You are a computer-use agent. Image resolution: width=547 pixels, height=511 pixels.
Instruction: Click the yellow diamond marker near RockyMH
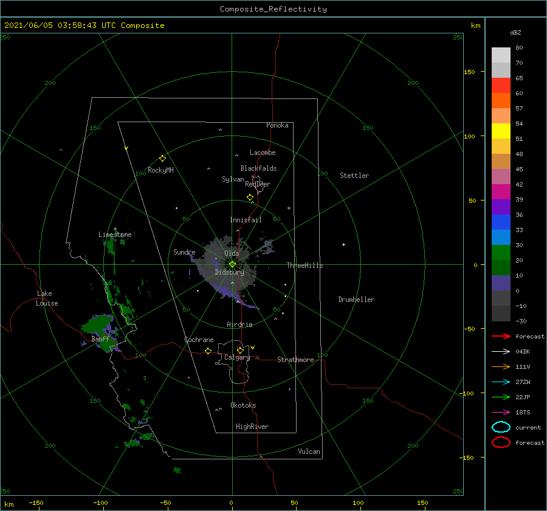pos(162,159)
